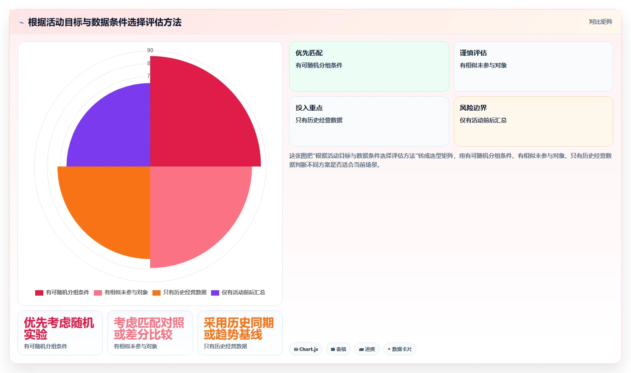Click the 采用历史同期或趋势基线 headline
Viewport: 631px width, 373px height.
[239, 329]
